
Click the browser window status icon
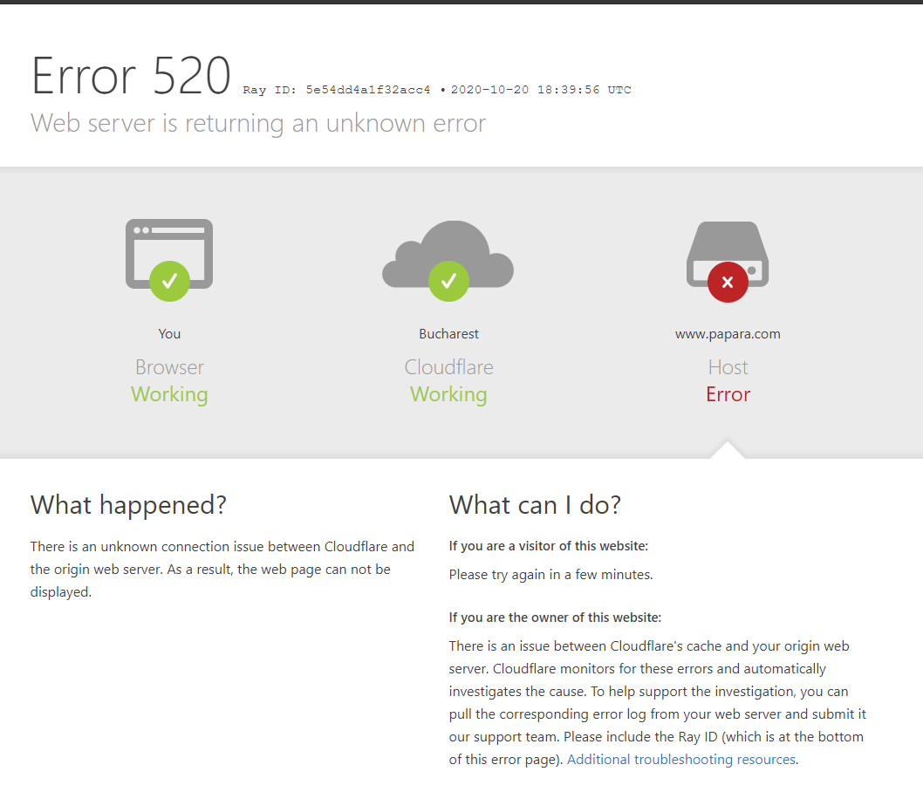169,259
